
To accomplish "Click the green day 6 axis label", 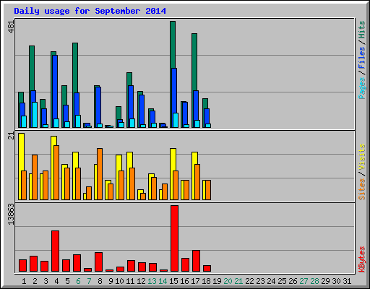I will [78, 281].
